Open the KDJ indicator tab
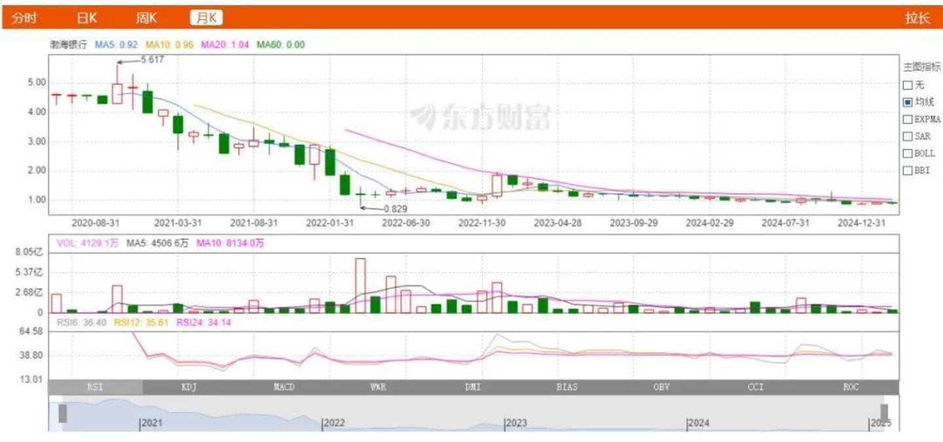 [x=189, y=387]
